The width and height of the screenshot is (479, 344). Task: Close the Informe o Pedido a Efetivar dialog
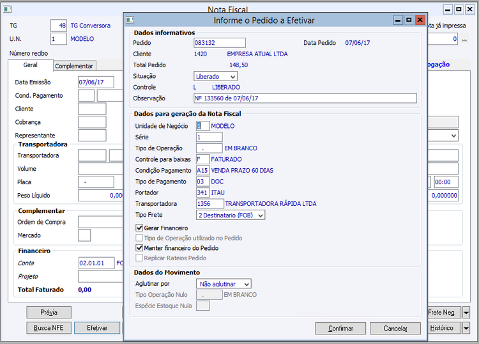pyautogui.click(x=420, y=20)
